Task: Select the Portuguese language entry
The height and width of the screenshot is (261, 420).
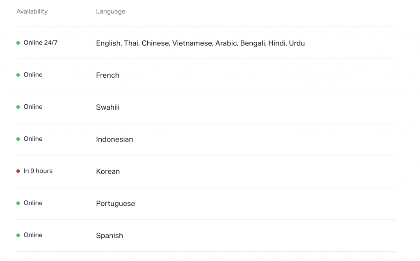Action: (x=115, y=204)
